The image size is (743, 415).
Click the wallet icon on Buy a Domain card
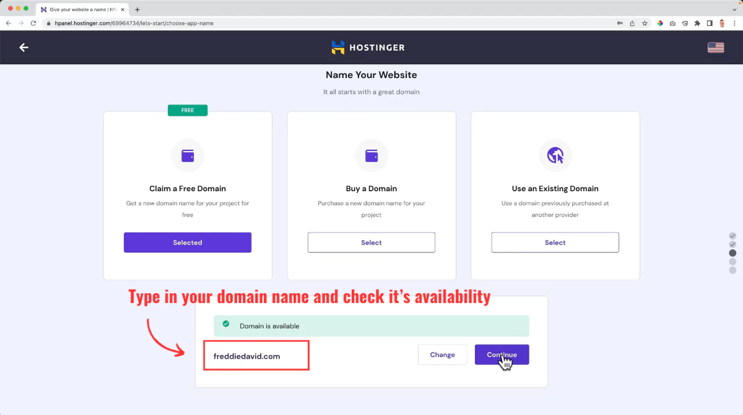371,155
